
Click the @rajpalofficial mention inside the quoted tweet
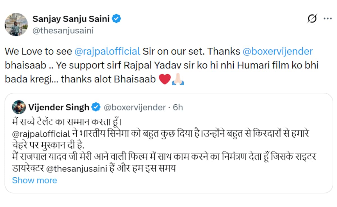[41, 134]
